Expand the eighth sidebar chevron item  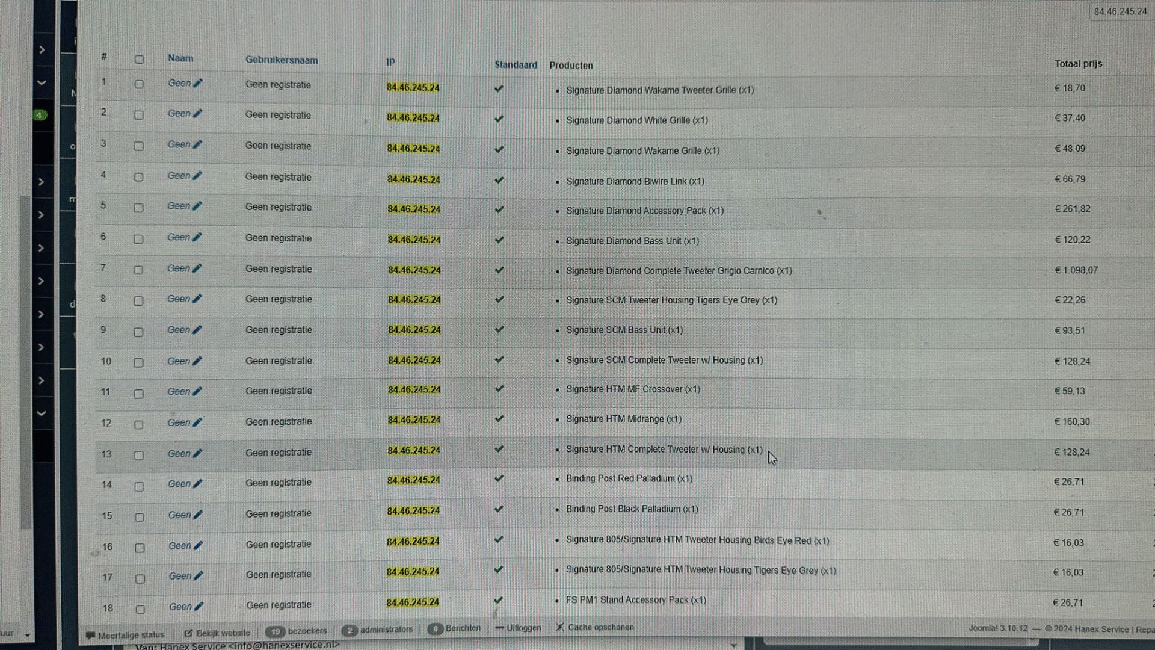pyautogui.click(x=42, y=347)
